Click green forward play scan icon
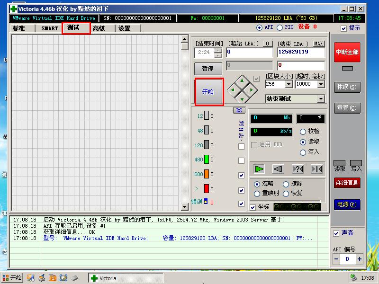Screen dimensions: 379x284 point(259,169)
